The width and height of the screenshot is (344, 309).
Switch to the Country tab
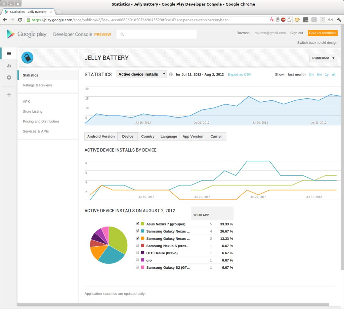pyautogui.click(x=148, y=136)
